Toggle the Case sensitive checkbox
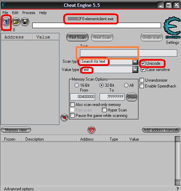The height and width of the screenshot is (191, 181). pyautogui.click(x=143, y=70)
